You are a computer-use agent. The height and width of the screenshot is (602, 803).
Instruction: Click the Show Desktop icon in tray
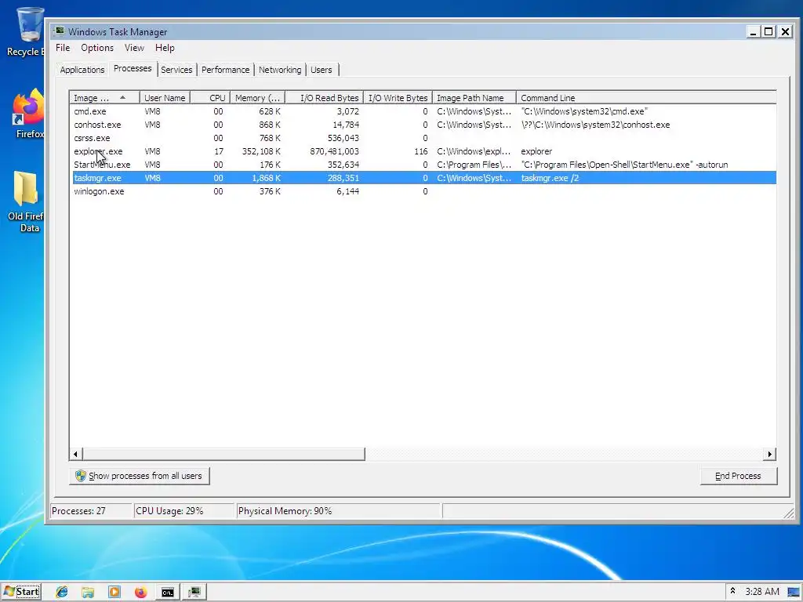click(794, 592)
